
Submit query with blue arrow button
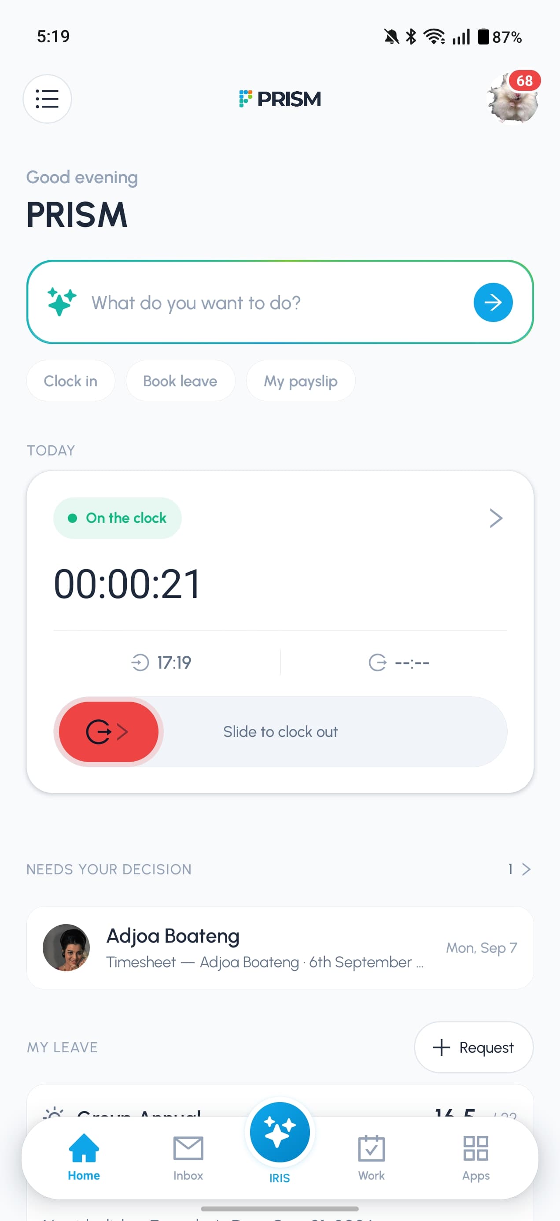pos(493,303)
